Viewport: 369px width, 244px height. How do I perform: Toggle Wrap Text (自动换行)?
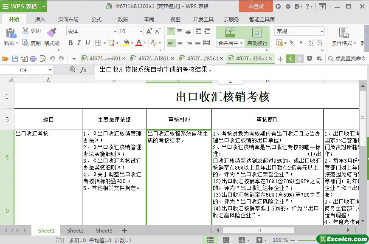(x=257, y=37)
